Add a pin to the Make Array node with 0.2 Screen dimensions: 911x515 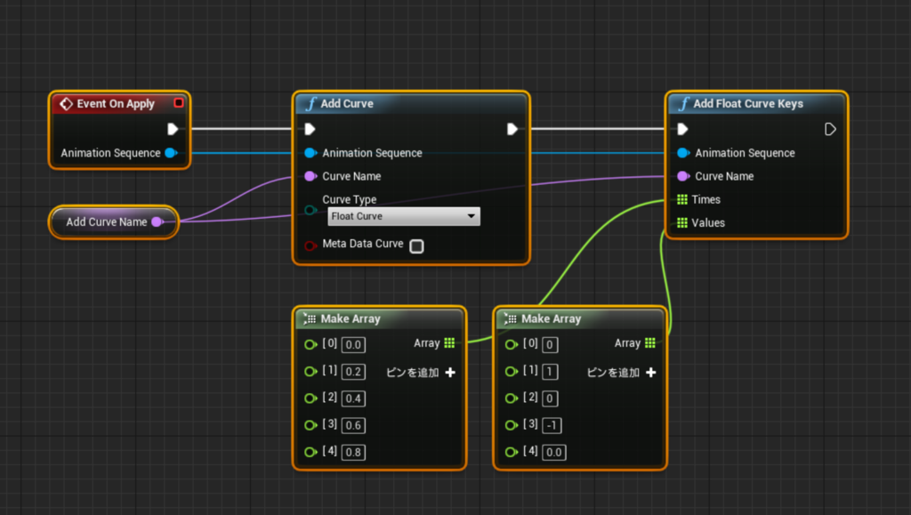coord(421,372)
